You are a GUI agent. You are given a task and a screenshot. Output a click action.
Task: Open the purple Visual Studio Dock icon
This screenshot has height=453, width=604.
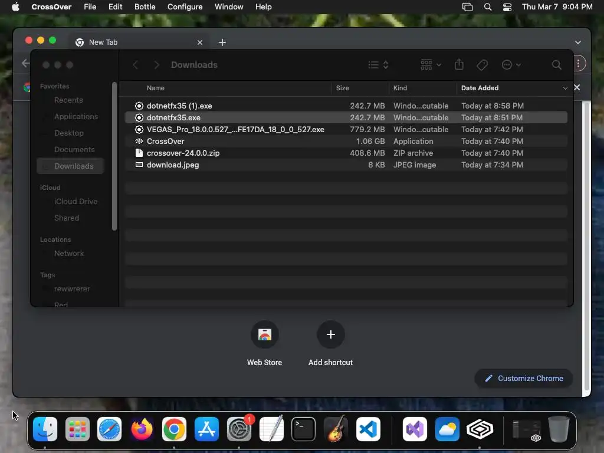coord(415,429)
